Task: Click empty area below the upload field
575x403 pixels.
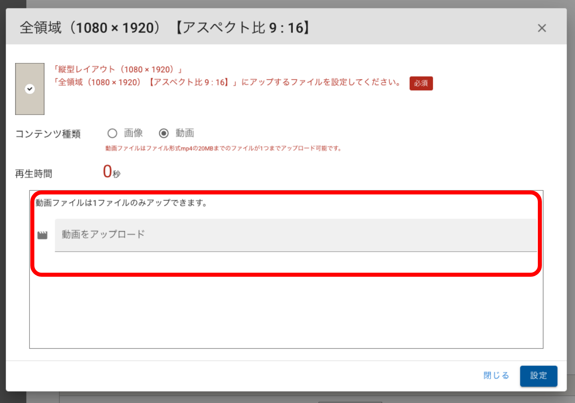Action: (x=286, y=311)
